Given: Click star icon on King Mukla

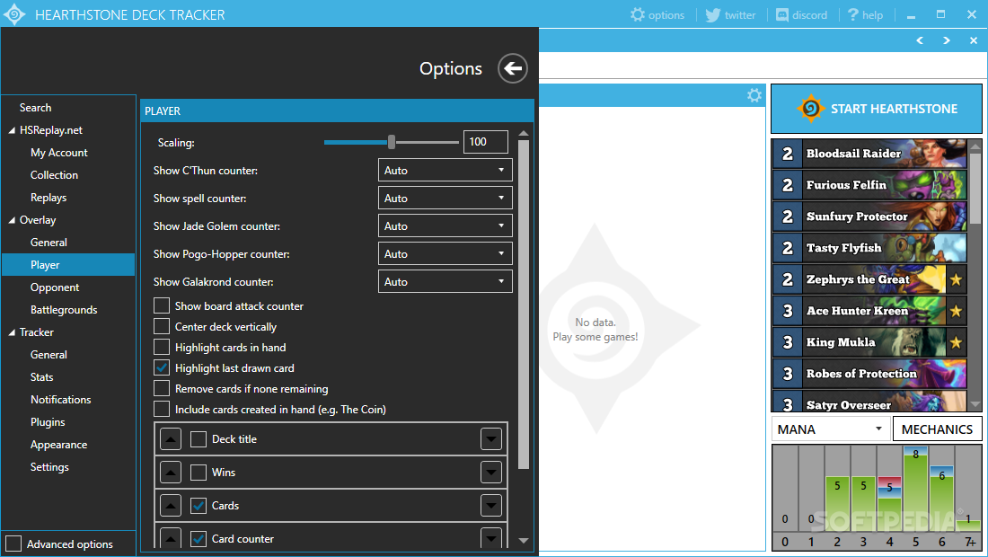Looking at the screenshot, I should (956, 342).
